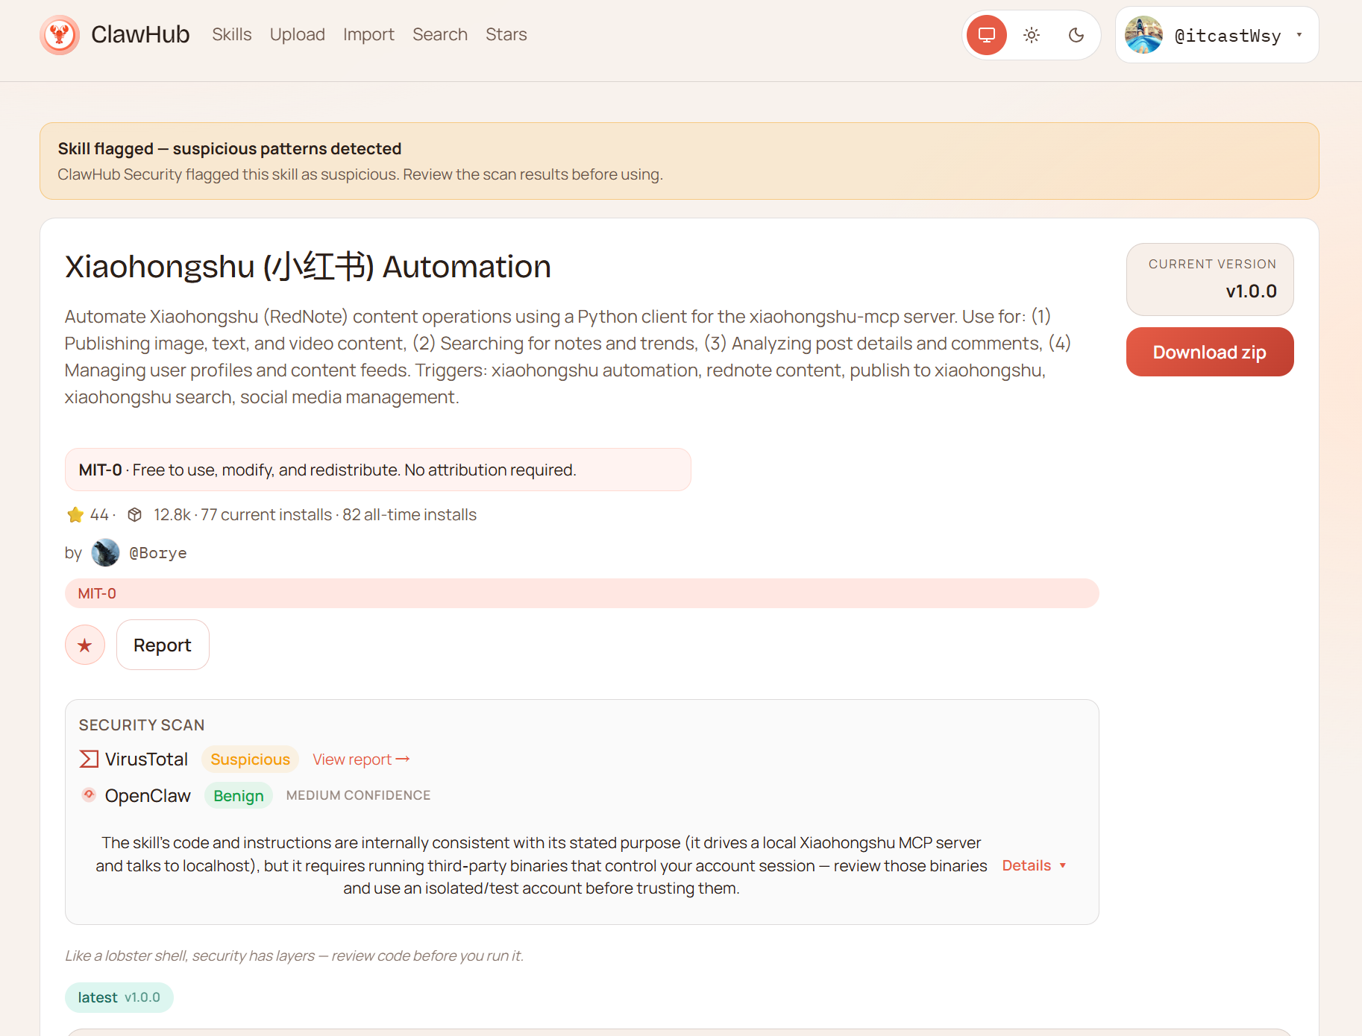The height and width of the screenshot is (1036, 1362).
Task: Click the @Borye author avatar
Action: 105,552
